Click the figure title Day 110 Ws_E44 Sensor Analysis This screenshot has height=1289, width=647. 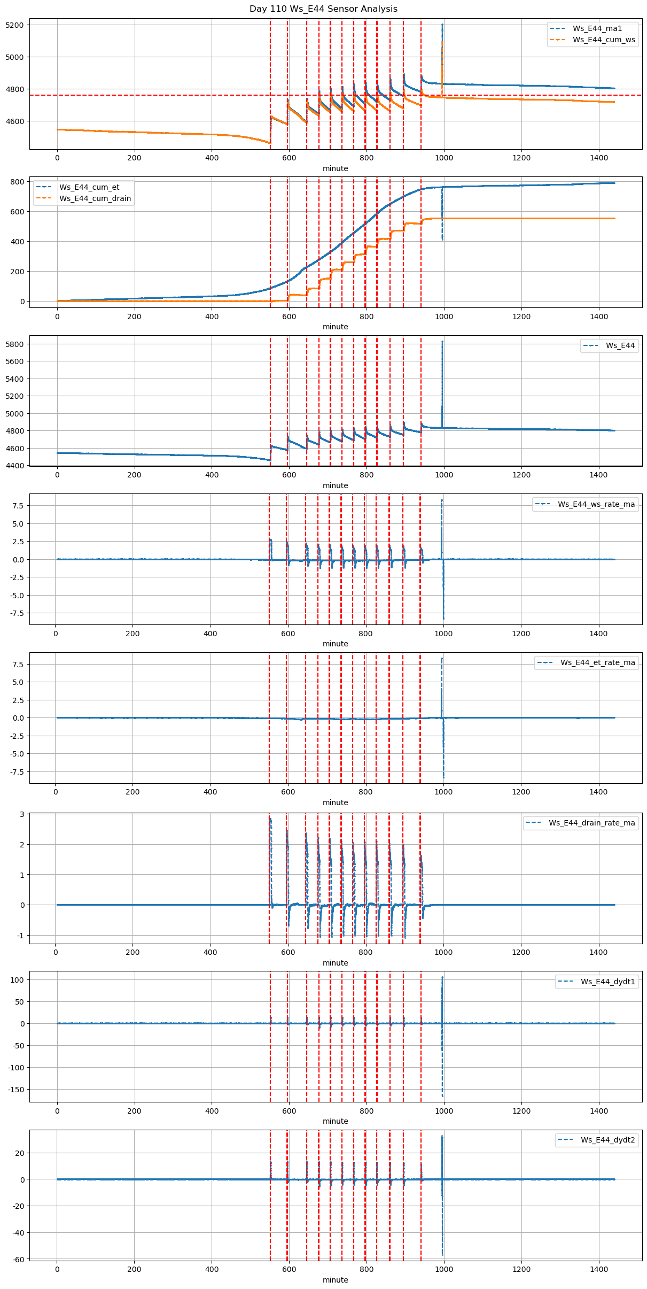(323, 9)
